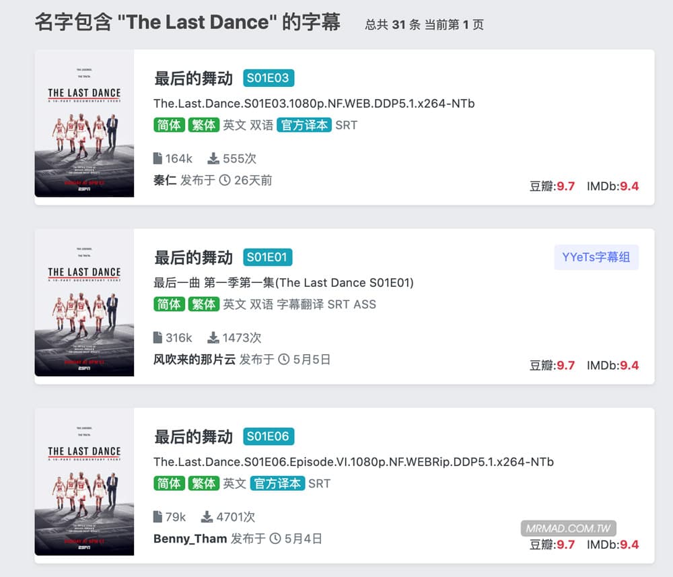Click clock icon before 5月5日
The image size is (673, 577).
(x=283, y=360)
